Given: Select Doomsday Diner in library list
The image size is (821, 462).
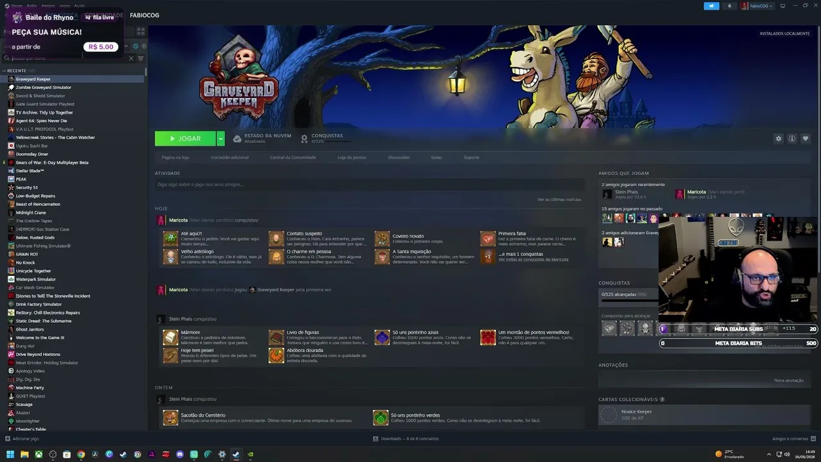Looking at the screenshot, I should coord(32,154).
